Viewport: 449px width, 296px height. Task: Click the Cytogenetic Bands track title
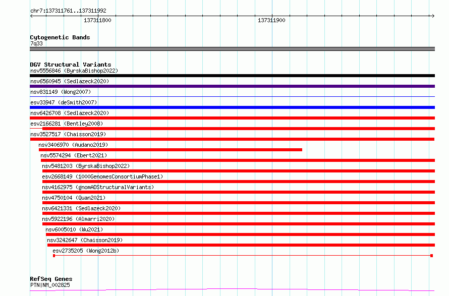(60, 37)
